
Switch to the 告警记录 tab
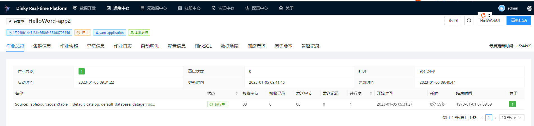(x=310, y=46)
